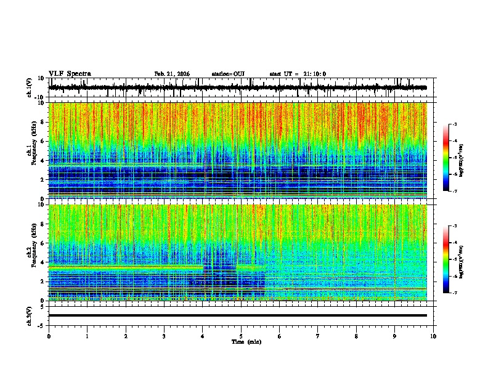The height and width of the screenshot is (377, 488).
Task: Click the ch.1 frequency axis "8" tick label
Action: pyautogui.click(x=43, y=122)
